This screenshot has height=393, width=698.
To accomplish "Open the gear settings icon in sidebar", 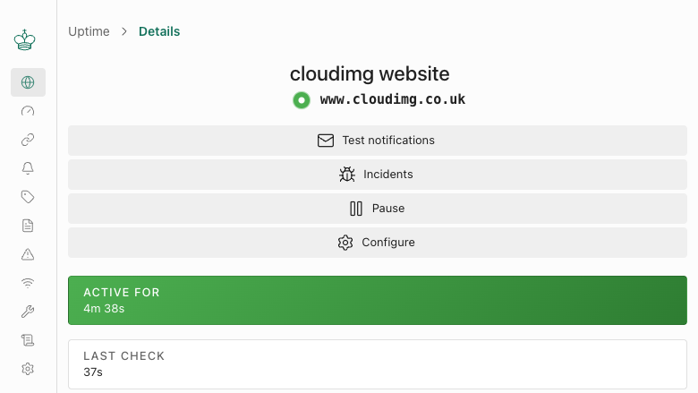I will 28,369.
